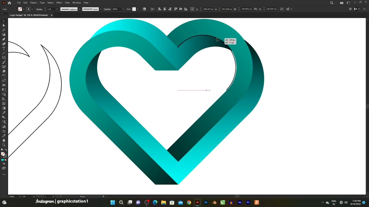This screenshot has height=207, width=369.
Task: Open the Effect menu
Action: click(x=59, y=3)
